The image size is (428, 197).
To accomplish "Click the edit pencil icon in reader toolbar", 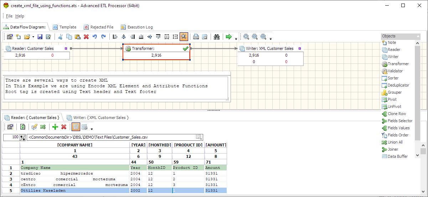I will tap(35, 126).
